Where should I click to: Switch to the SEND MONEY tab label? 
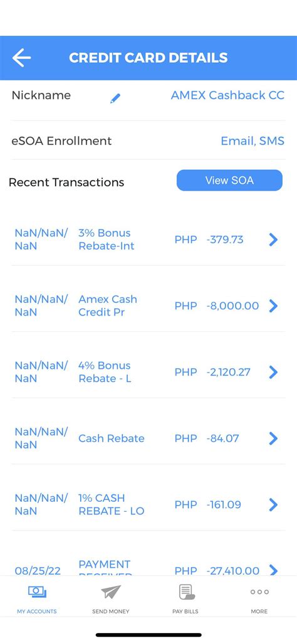click(x=111, y=611)
